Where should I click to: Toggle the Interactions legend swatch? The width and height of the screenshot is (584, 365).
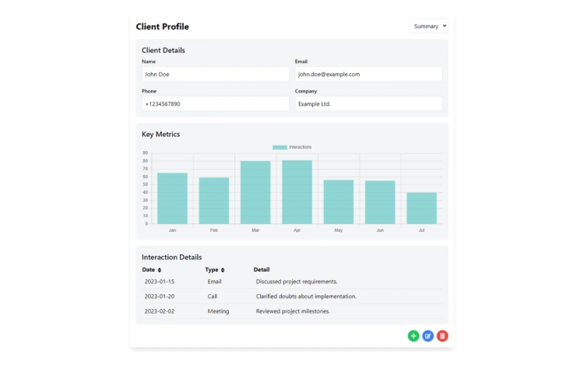tap(280, 147)
